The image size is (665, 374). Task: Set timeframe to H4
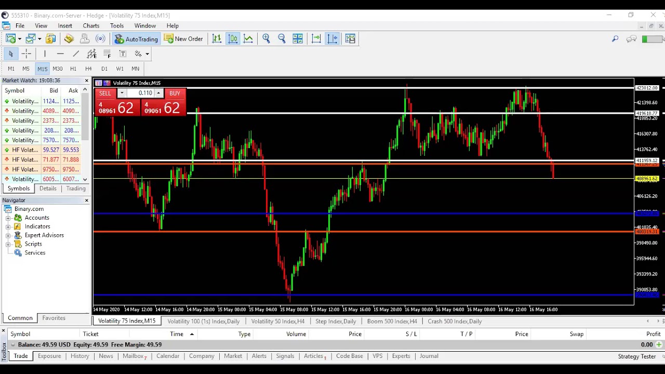(88, 69)
